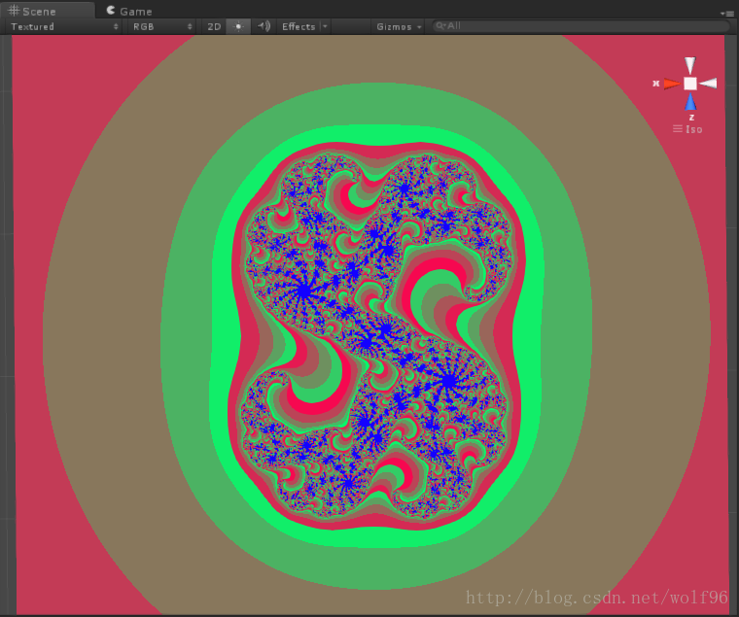Switch to the Game tab
This screenshot has height=617, width=739.
pos(129,11)
